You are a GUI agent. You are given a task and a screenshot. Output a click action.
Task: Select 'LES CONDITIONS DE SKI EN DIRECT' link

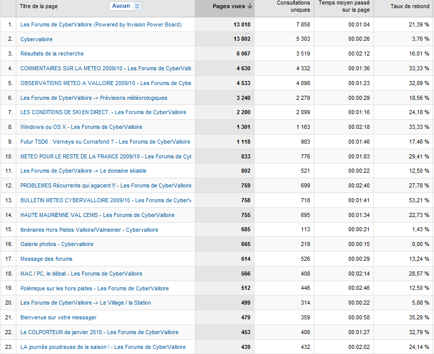click(x=103, y=112)
